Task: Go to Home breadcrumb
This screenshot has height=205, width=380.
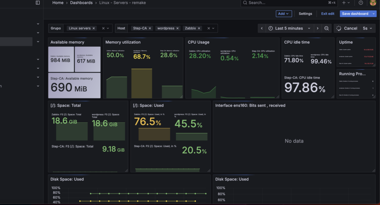Action: tap(58, 3)
